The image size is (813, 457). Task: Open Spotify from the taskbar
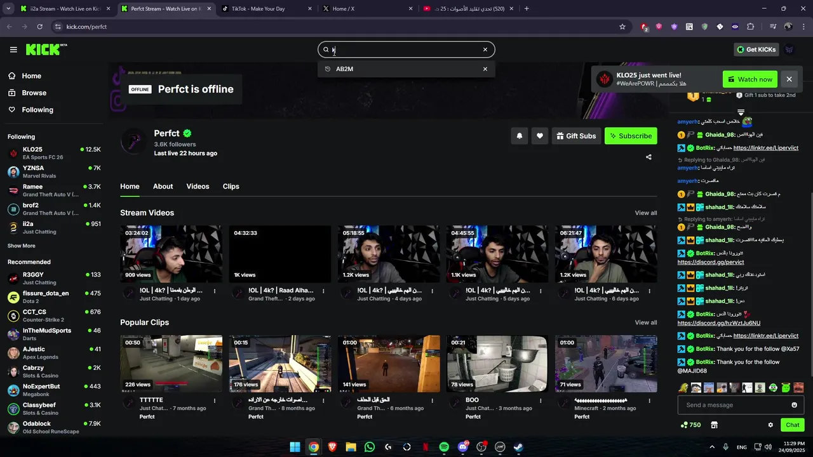click(444, 447)
